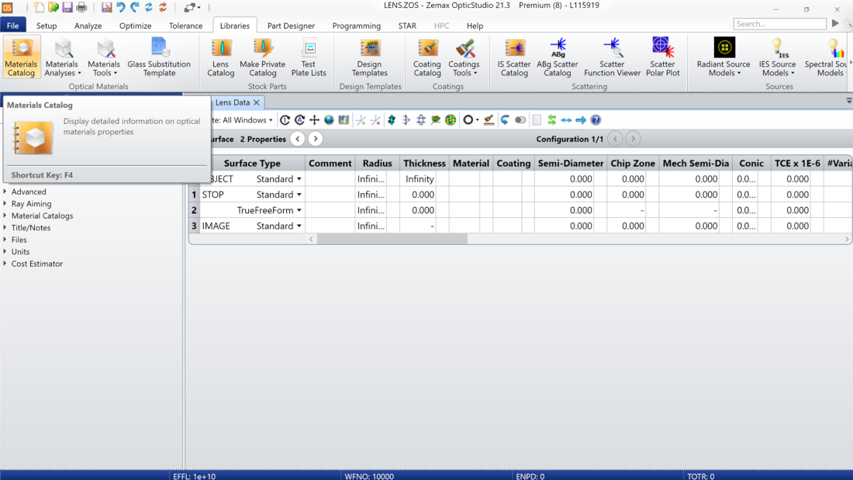Launch the Scatter Function Viewer
This screenshot has height=480, width=853.
pos(612,57)
